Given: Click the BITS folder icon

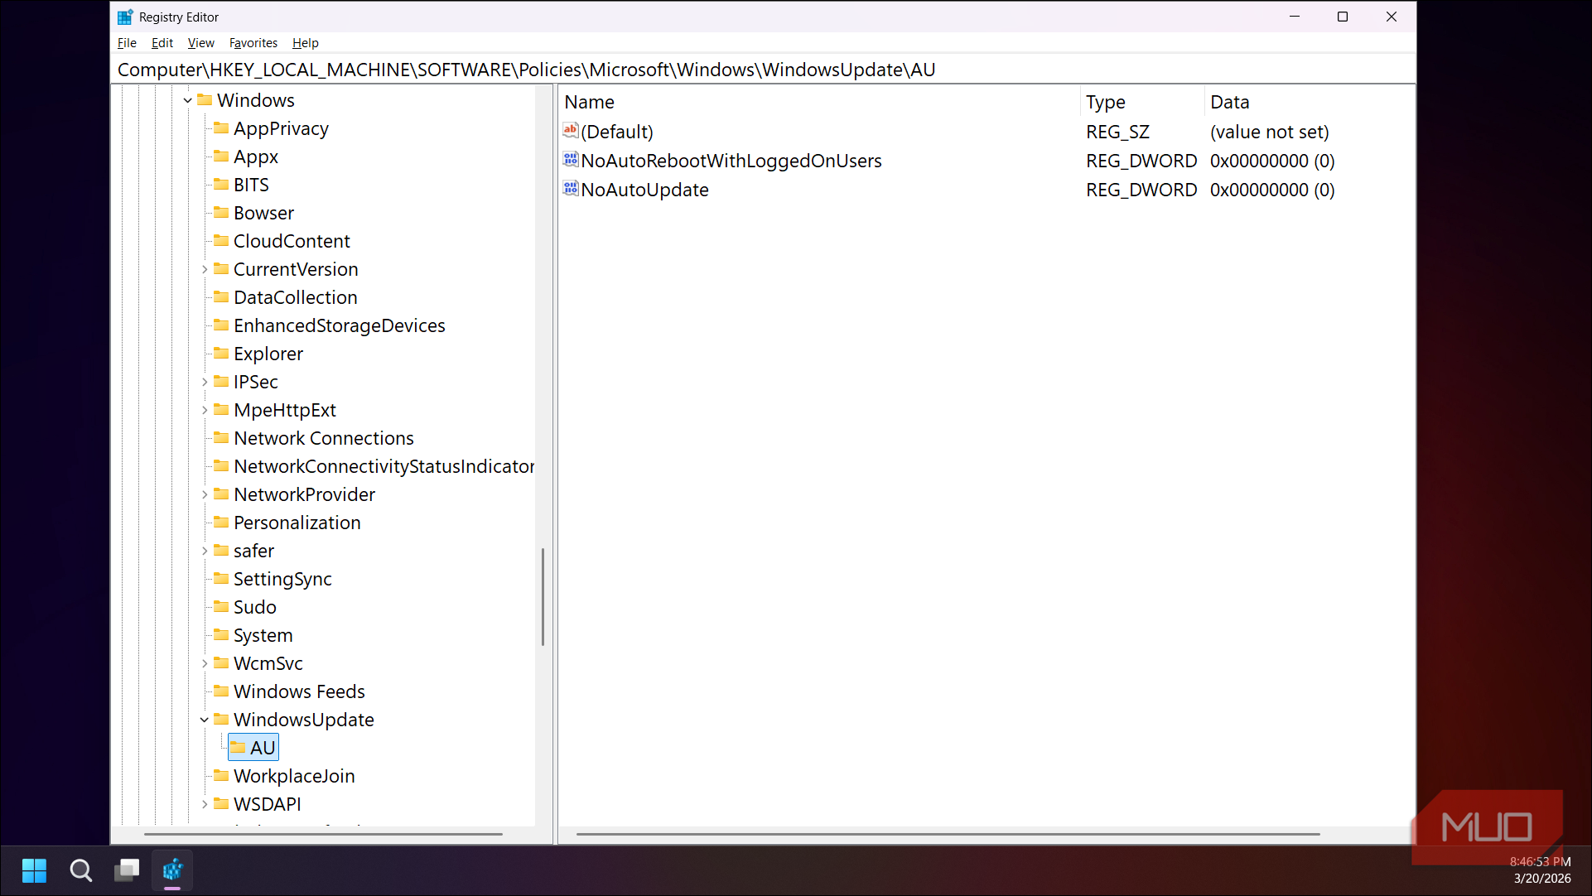Looking at the screenshot, I should [x=221, y=184].
